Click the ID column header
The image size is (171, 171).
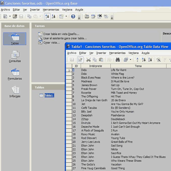76,66
